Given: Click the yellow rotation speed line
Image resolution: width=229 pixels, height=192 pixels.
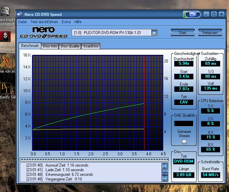Looking at the screenshot, I should 89,129.
